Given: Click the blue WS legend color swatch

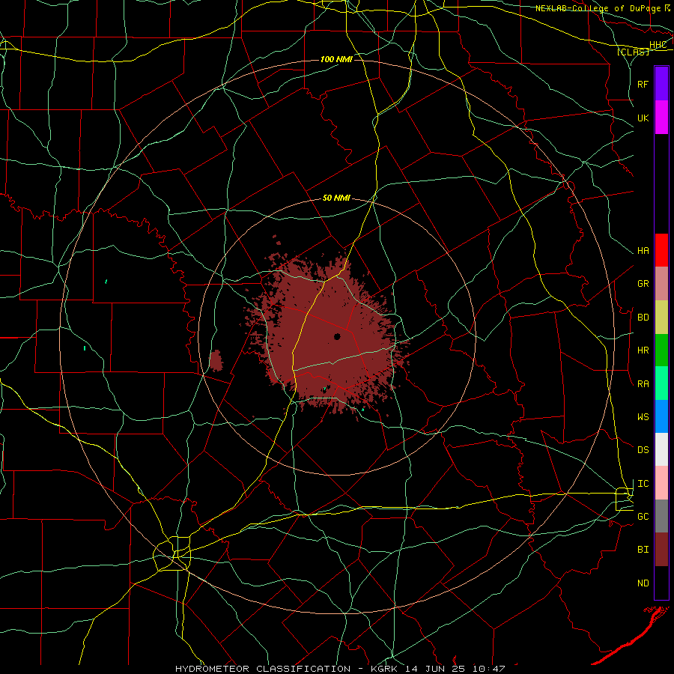Looking at the screenshot, I should pos(661,416).
